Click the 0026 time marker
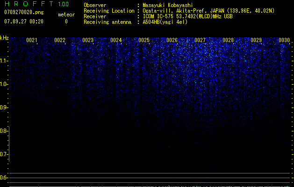Image resolution: width=294 pixels, height=187 pixels. [x=172, y=40]
